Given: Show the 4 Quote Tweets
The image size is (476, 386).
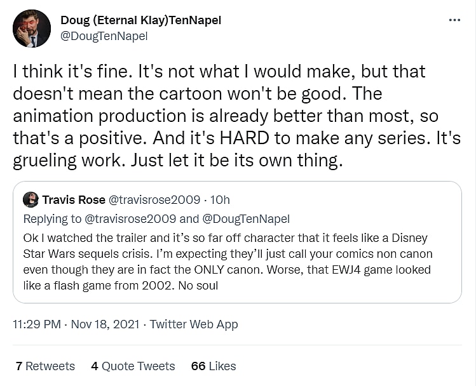Looking at the screenshot, I should (x=133, y=366).
